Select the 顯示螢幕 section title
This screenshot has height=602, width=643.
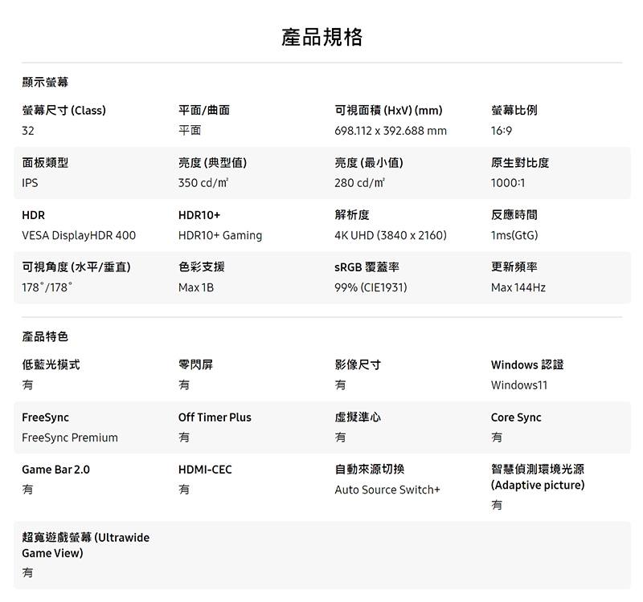[x=45, y=83]
